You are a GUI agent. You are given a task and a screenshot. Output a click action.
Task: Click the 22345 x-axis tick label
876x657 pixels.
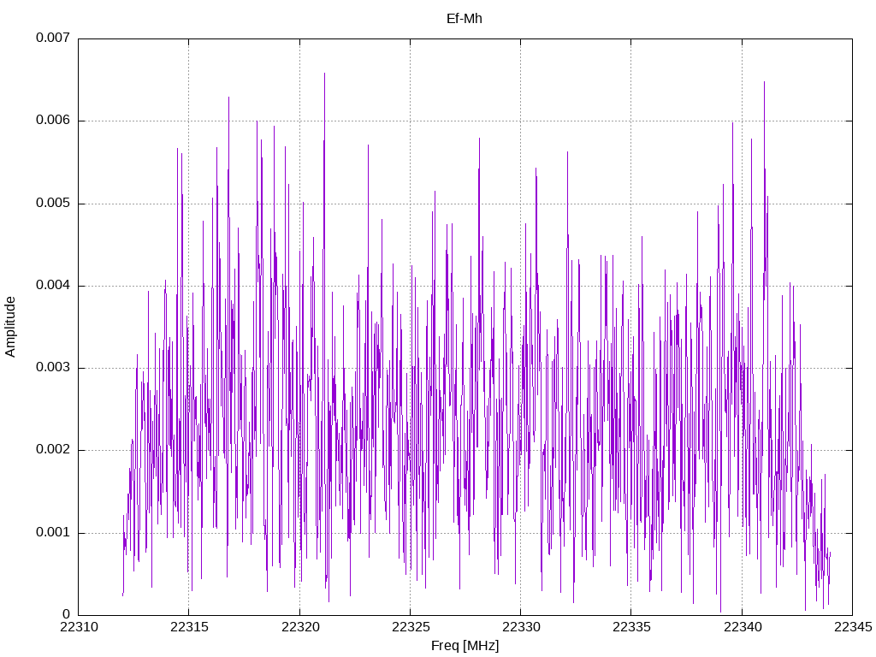click(x=853, y=627)
